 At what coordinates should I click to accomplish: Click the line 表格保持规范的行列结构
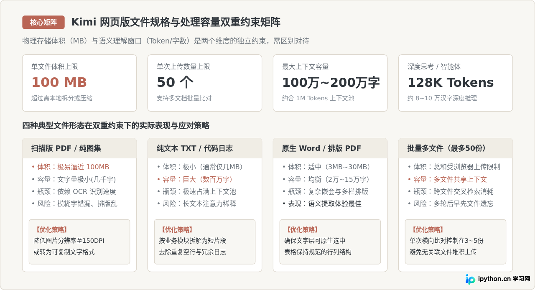318,252
